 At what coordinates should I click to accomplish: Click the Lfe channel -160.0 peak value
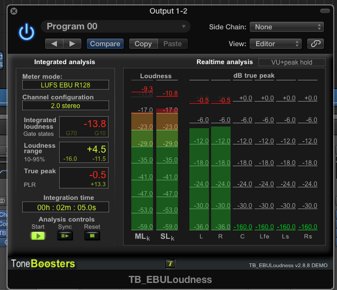click(x=264, y=227)
